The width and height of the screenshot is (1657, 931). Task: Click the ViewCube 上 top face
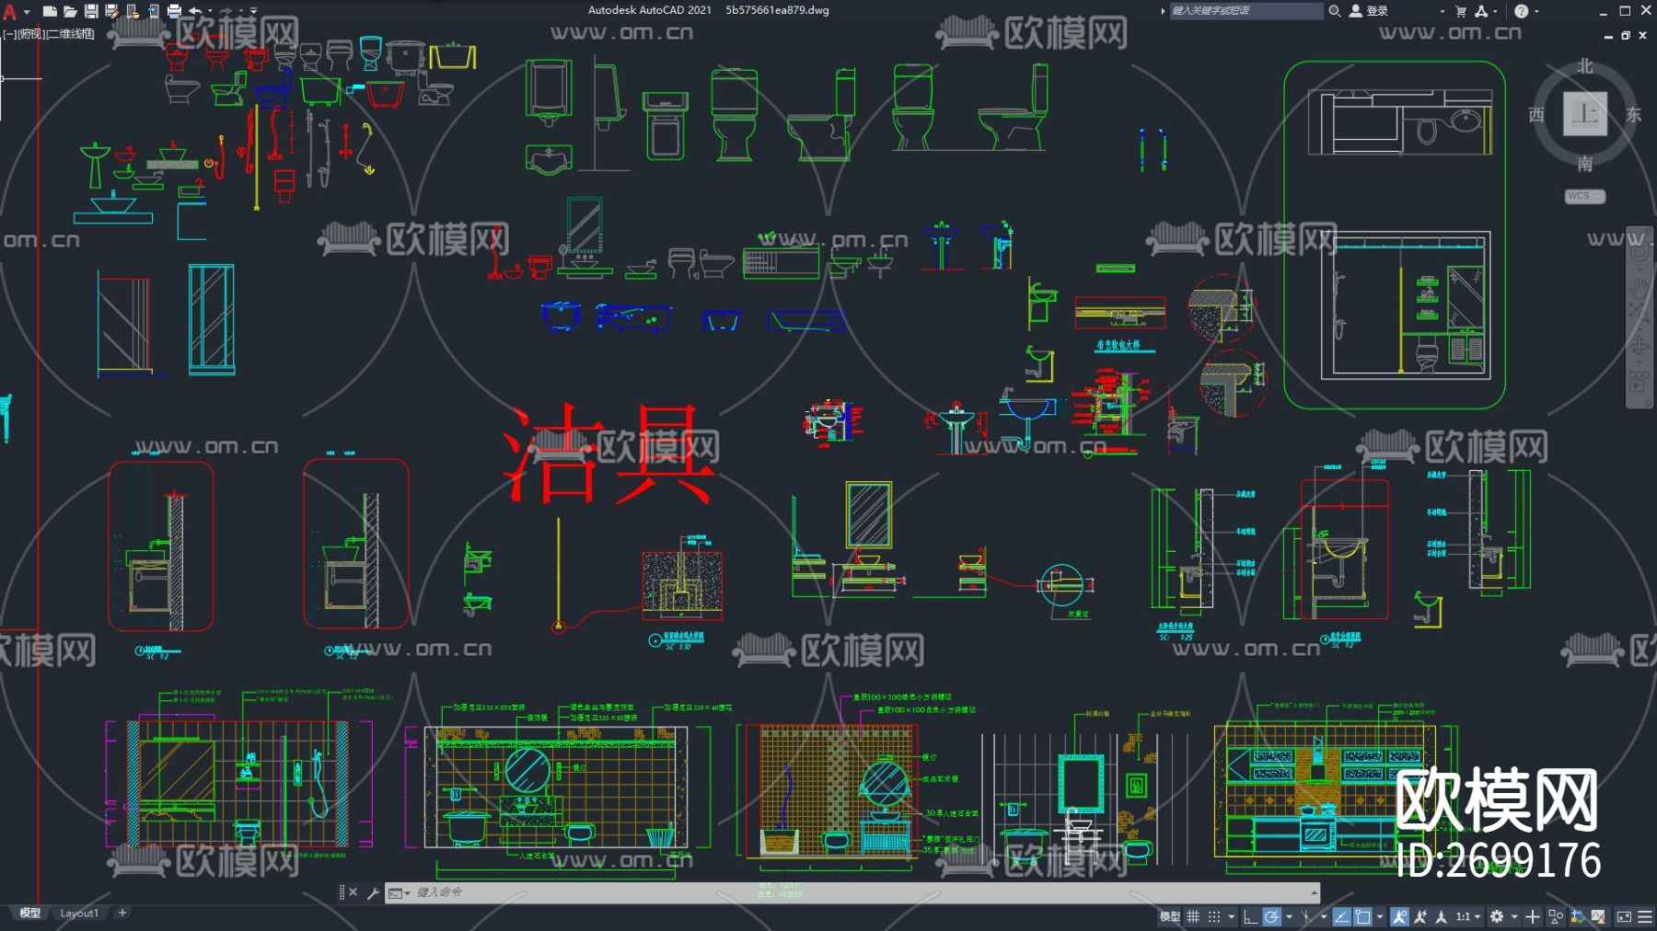(x=1584, y=114)
